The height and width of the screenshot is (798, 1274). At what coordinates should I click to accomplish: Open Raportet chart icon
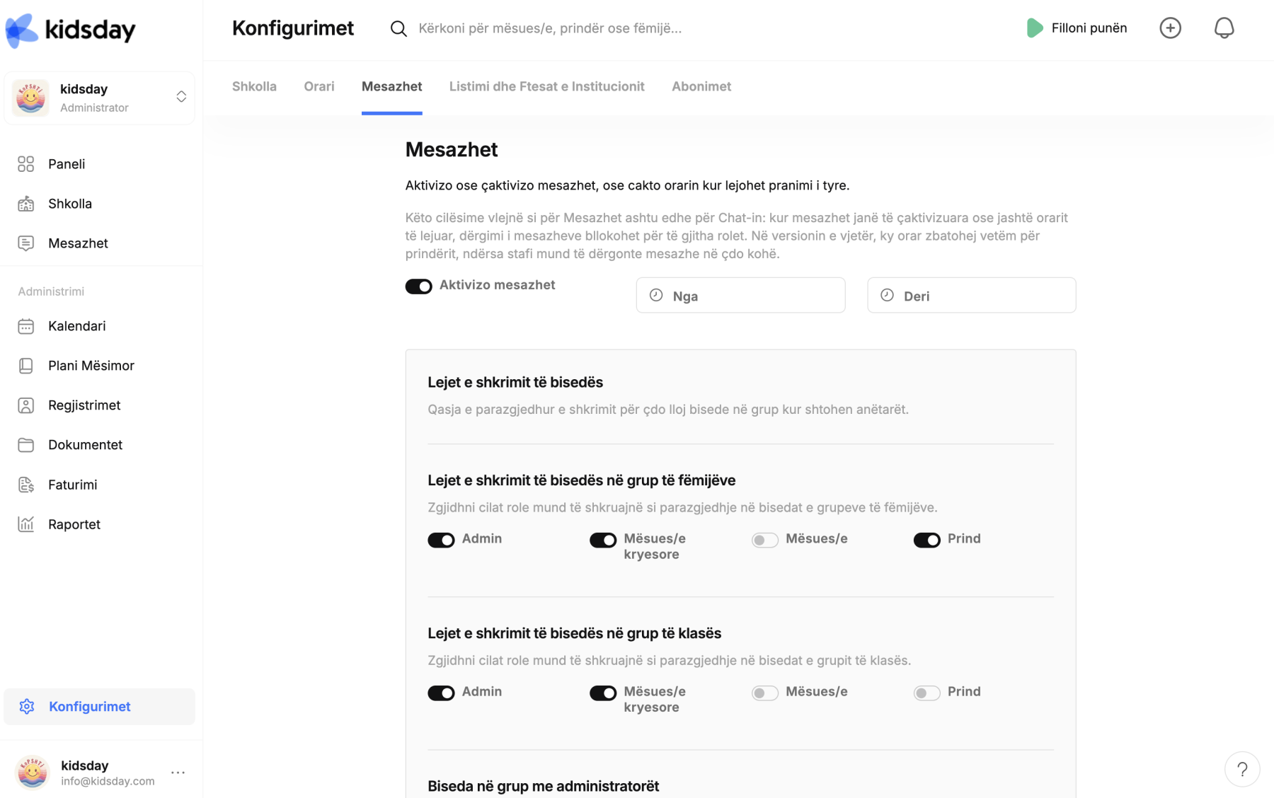tap(26, 524)
